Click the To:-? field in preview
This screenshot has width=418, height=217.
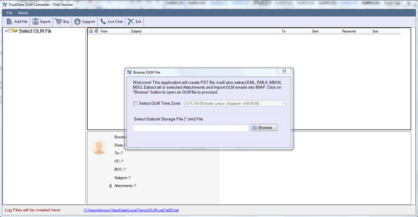tap(119, 153)
